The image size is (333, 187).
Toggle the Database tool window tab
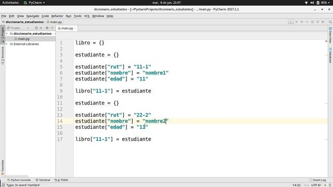(x=330, y=56)
